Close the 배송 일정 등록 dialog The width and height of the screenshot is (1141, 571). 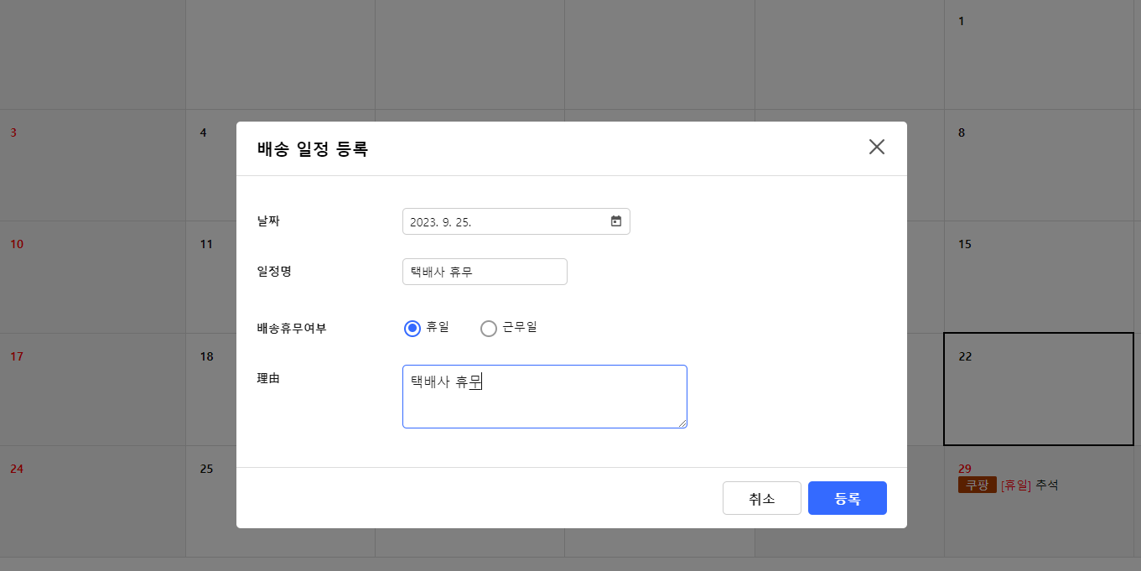(x=877, y=147)
